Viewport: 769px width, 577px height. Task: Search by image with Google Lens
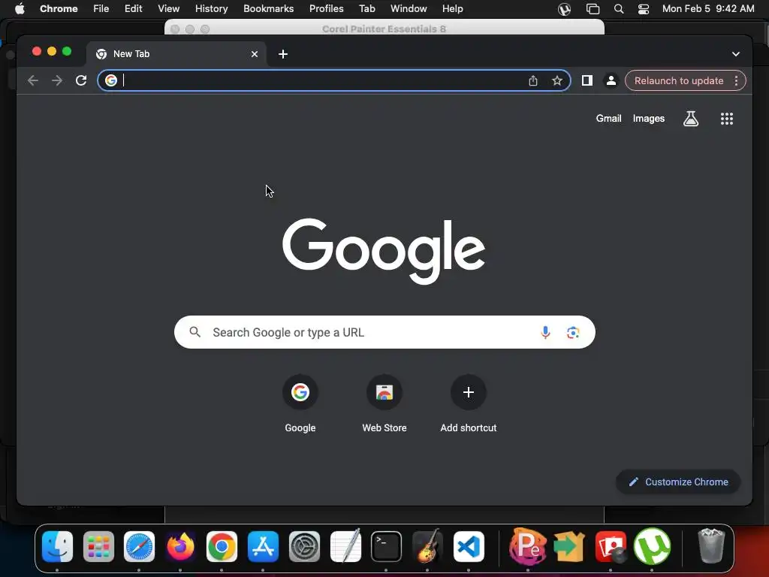[x=573, y=333]
